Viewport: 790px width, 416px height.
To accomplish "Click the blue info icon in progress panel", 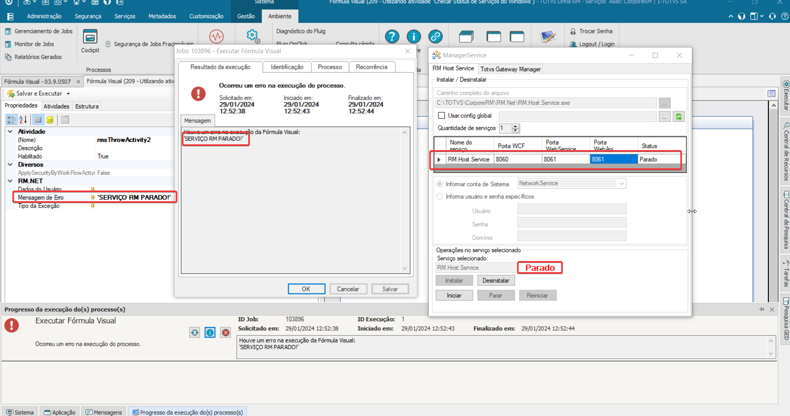I will coord(210,332).
